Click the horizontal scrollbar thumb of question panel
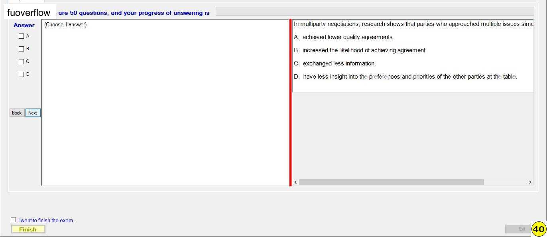The image size is (547, 237). click(x=392, y=182)
